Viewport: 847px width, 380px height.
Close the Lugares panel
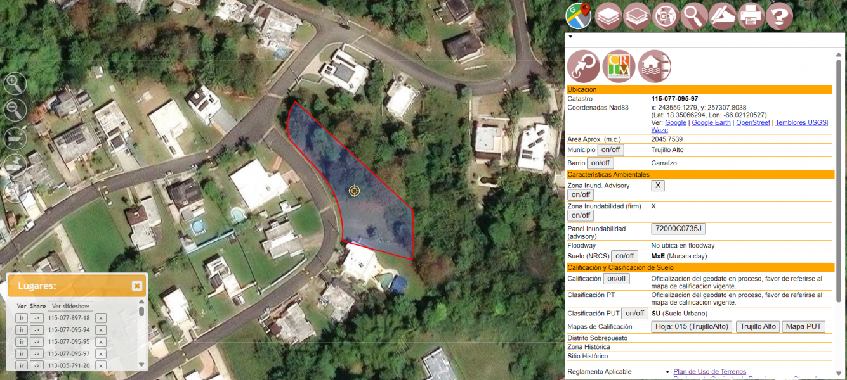137,286
